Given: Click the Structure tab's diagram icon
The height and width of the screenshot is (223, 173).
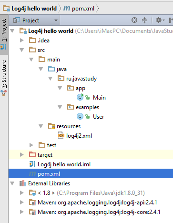Looking at the screenshot, I should click(x=4, y=93).
